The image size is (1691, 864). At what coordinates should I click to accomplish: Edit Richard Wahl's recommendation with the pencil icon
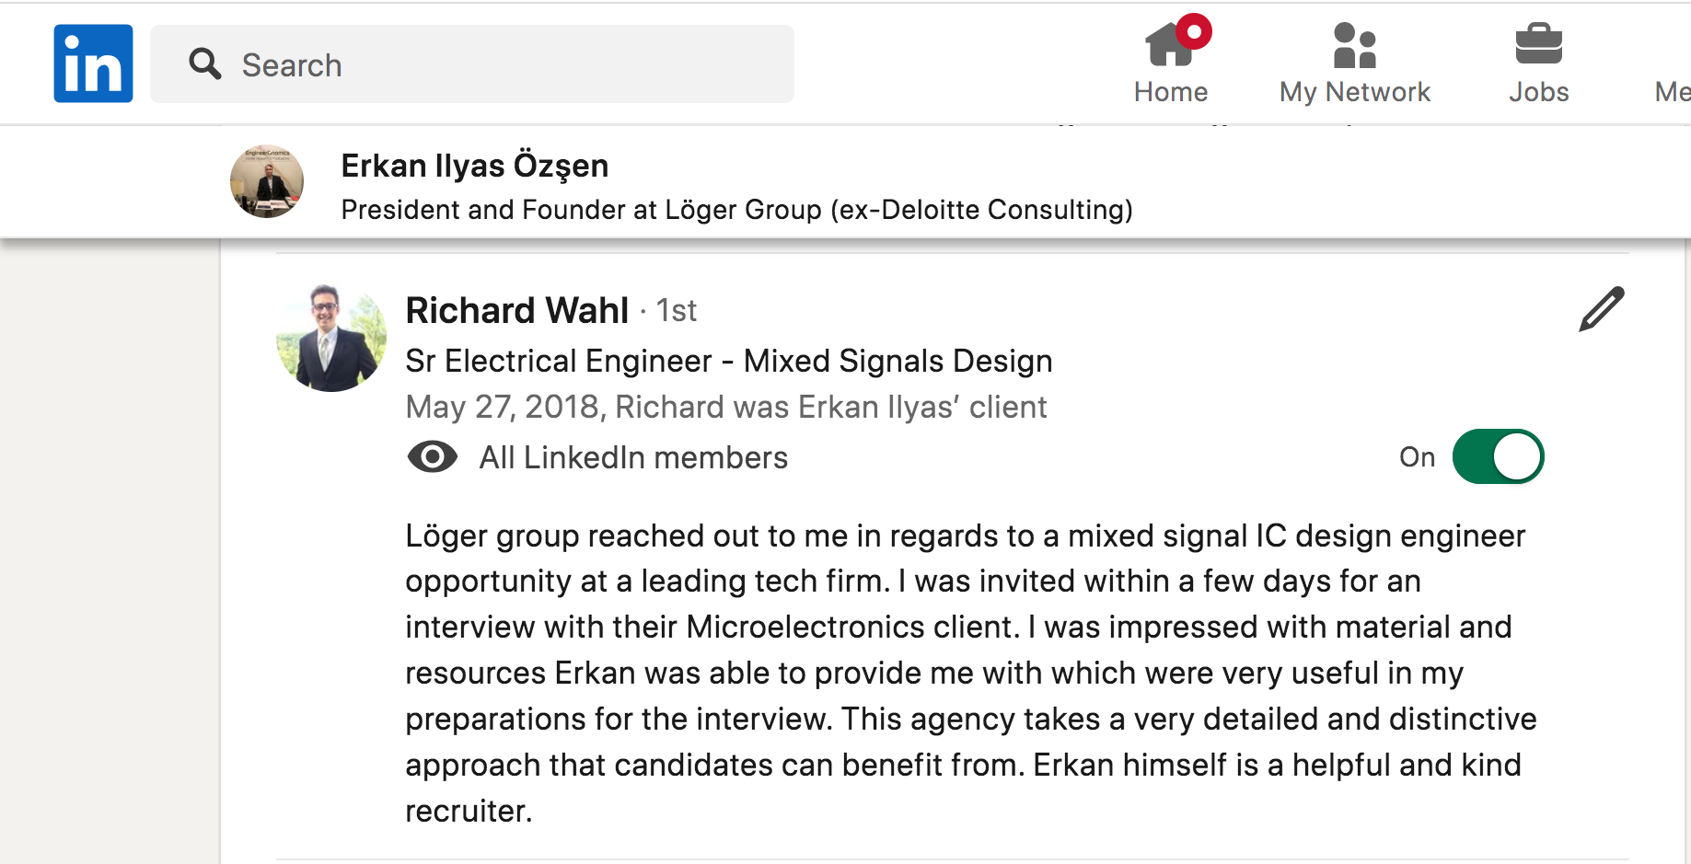coord(1601,309)
